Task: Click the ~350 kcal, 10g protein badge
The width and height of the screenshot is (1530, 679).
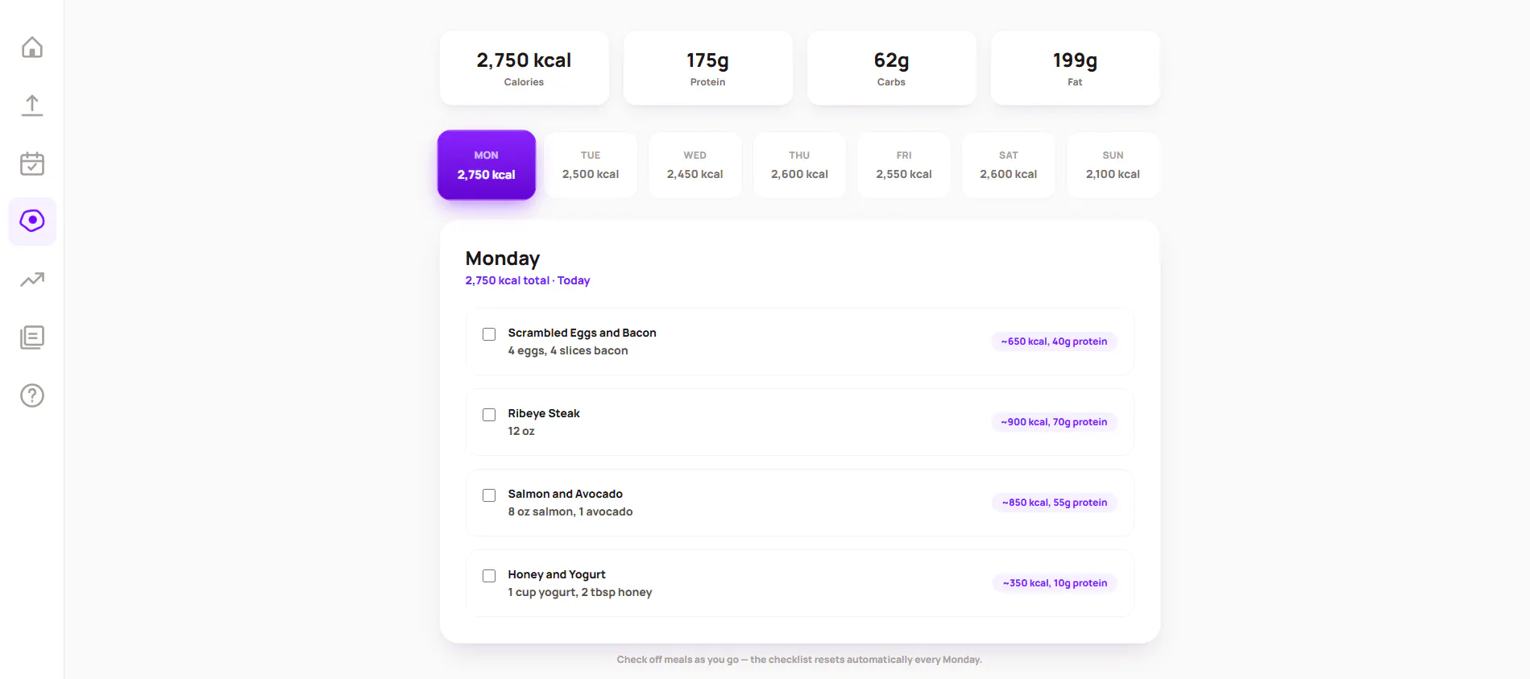Action: (1055, 583)
